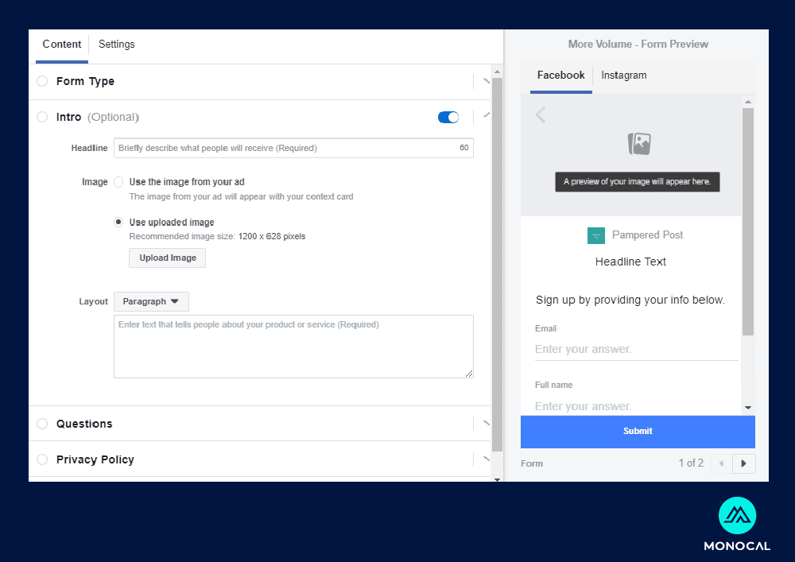The height and width of the screenshot is (562, 795).
Task: Click the Upload Image button
Action: 167,258
